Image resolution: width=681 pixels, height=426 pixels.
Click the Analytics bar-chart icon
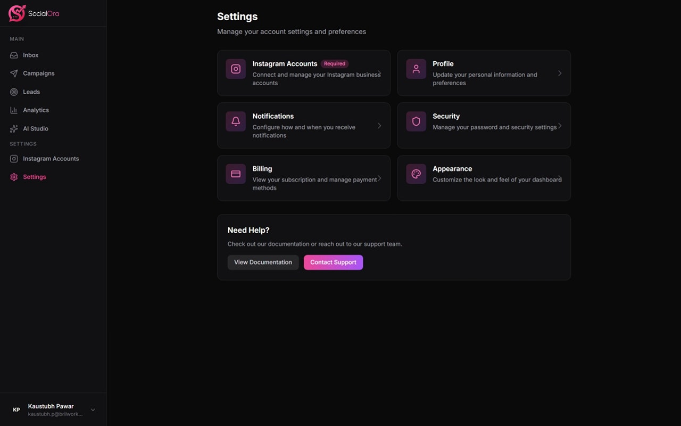(x=13, y=110)
